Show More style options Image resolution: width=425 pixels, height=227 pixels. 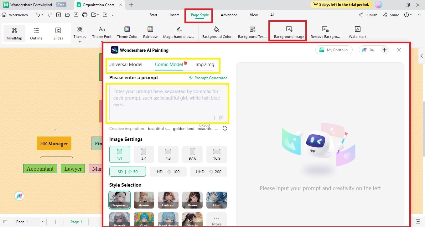(x=217, y=220)
